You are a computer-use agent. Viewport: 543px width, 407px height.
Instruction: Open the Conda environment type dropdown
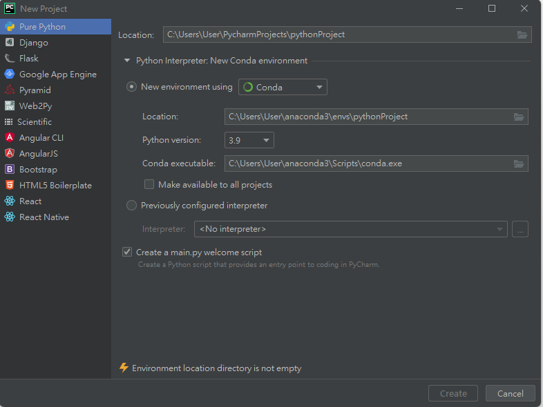(x=283, y=87)
